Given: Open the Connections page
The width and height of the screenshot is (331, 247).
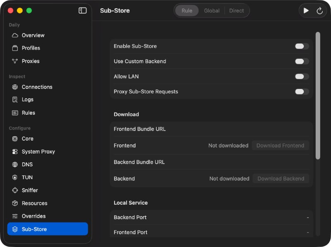Looking at the screenshot, I should (x=48, y=87).
